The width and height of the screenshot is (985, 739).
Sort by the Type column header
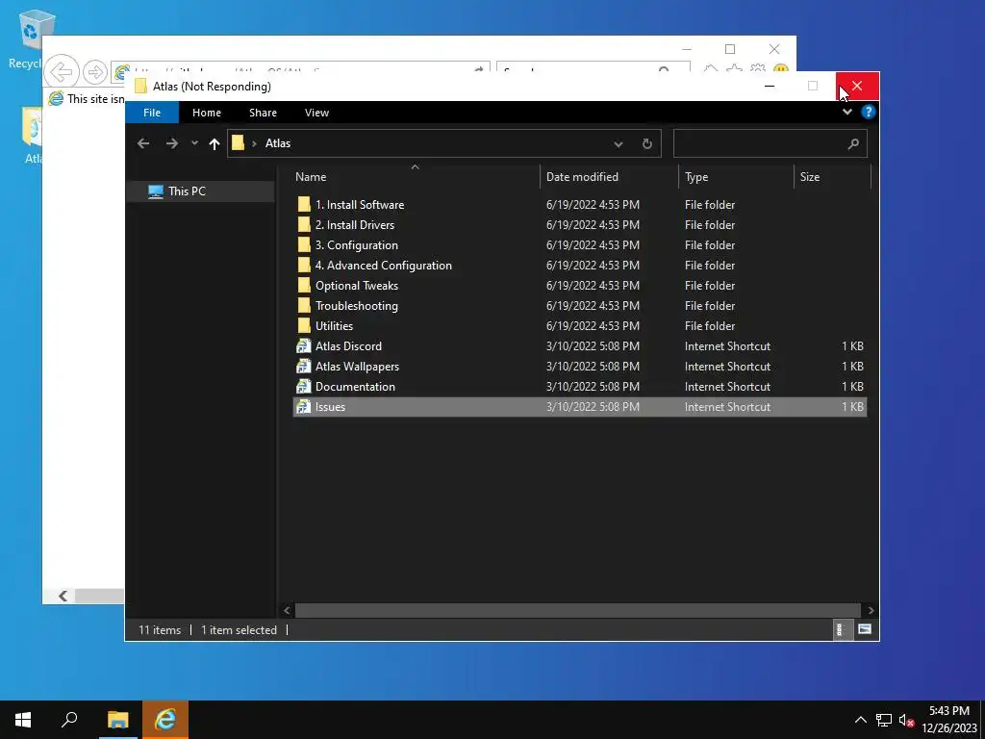(x=696, y=177)
